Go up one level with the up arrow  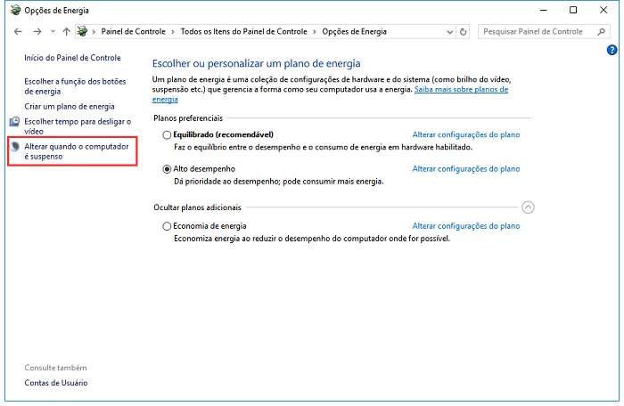67,32
